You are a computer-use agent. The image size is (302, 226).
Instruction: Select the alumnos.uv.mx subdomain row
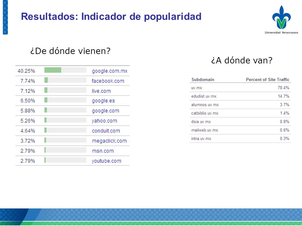click(x=240, y=105)
